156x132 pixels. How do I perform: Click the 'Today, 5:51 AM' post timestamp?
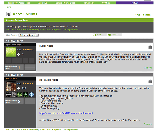(x=16, y=75)
